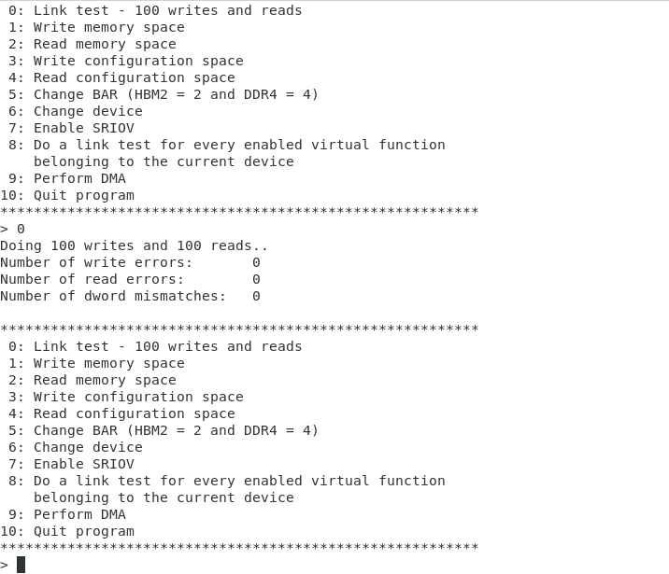Viewport: 669px width, 574px height.
Task: Click the first 'Write configuration space' line
Action: 126,61
